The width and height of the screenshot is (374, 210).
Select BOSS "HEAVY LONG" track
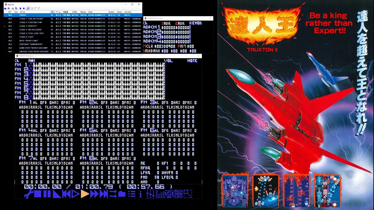point(73,41)
